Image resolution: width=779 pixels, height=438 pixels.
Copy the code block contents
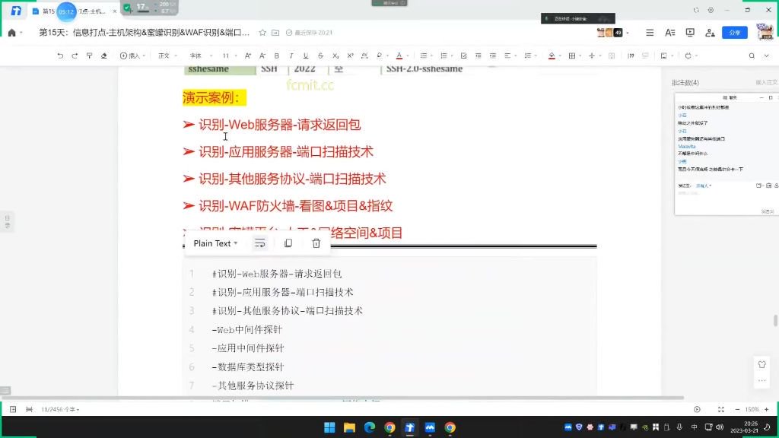pyautogui.click(x=288, y=243)
